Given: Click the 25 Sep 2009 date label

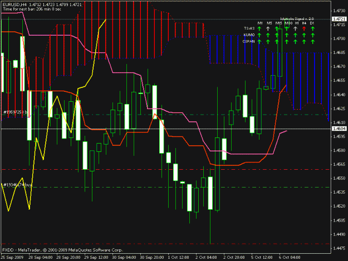Looking at the screenshot, I should (x=12, y=257).
